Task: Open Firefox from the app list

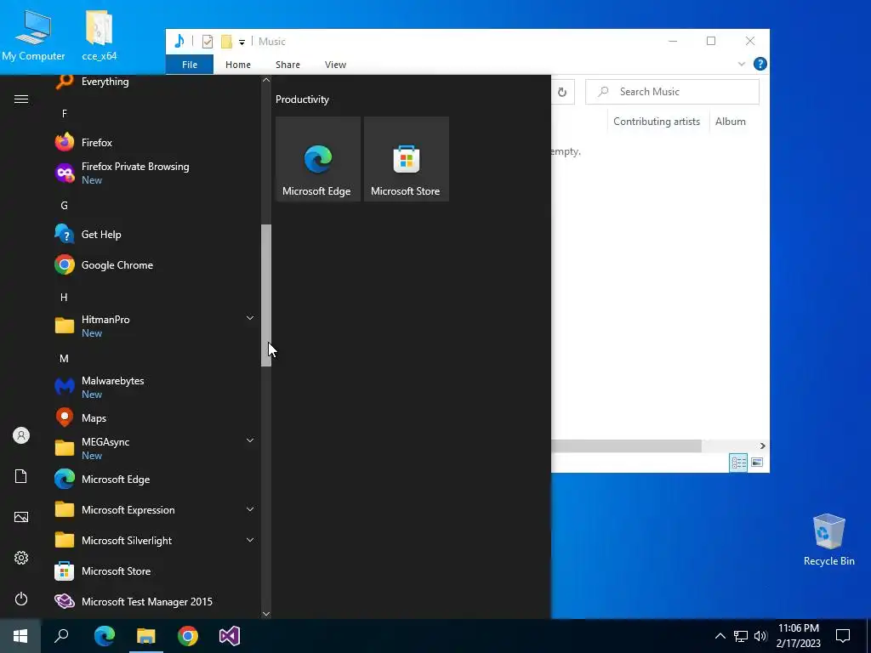Action: tap(156, 143)
